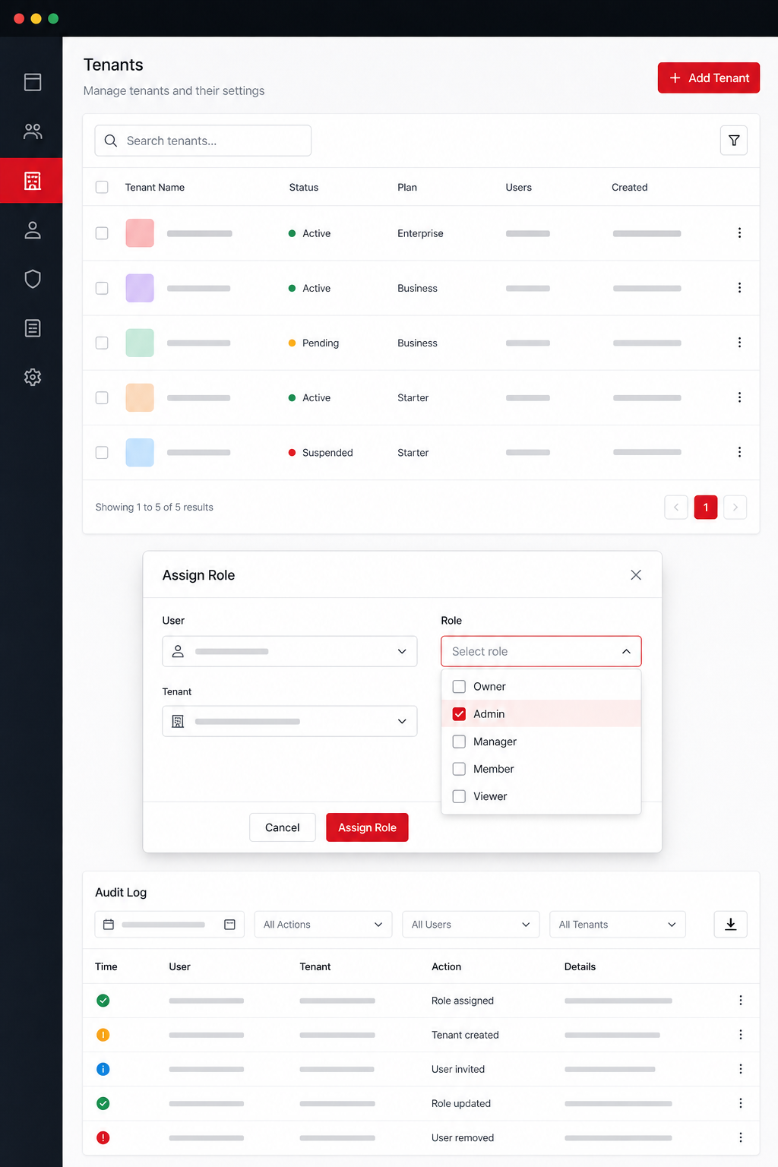The image size is (778, 1167).
Task: Click the Created column header
Action: 630,187
